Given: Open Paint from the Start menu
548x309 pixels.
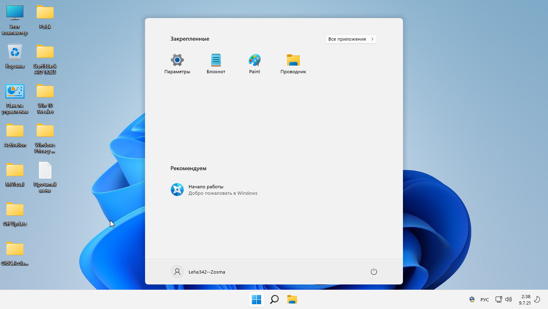Looking at the screenshot, I should (254, 64).
